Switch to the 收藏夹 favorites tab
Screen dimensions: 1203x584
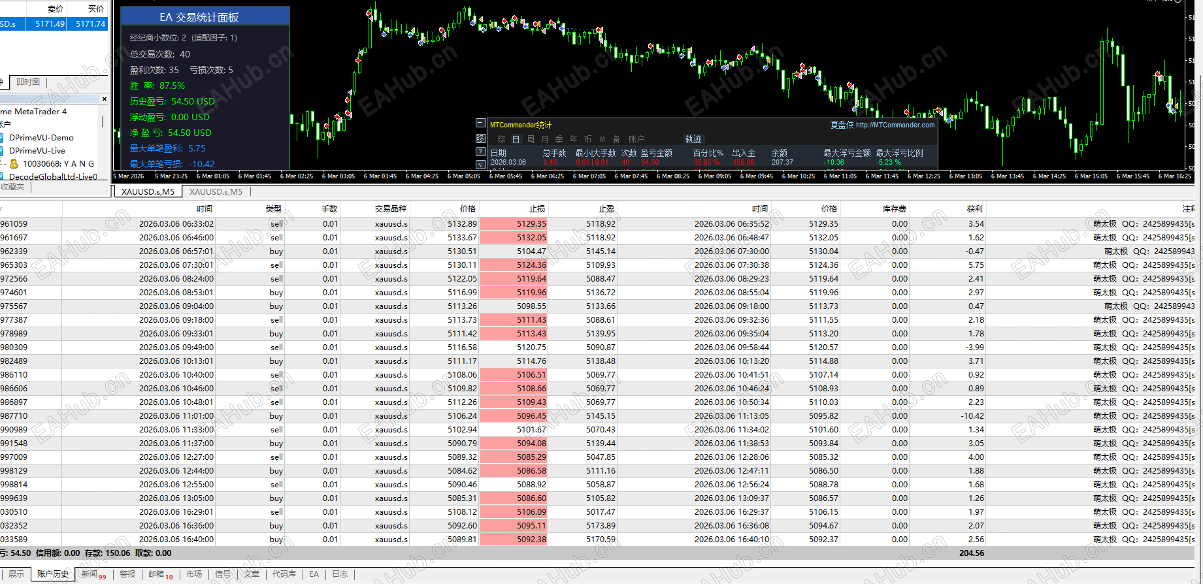pos(12,187)
